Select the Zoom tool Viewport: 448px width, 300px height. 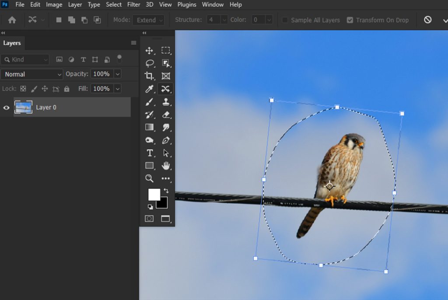[x=149, y=178]
